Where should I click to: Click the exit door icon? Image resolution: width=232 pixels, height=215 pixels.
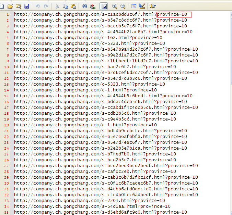[x=153, y=6]
